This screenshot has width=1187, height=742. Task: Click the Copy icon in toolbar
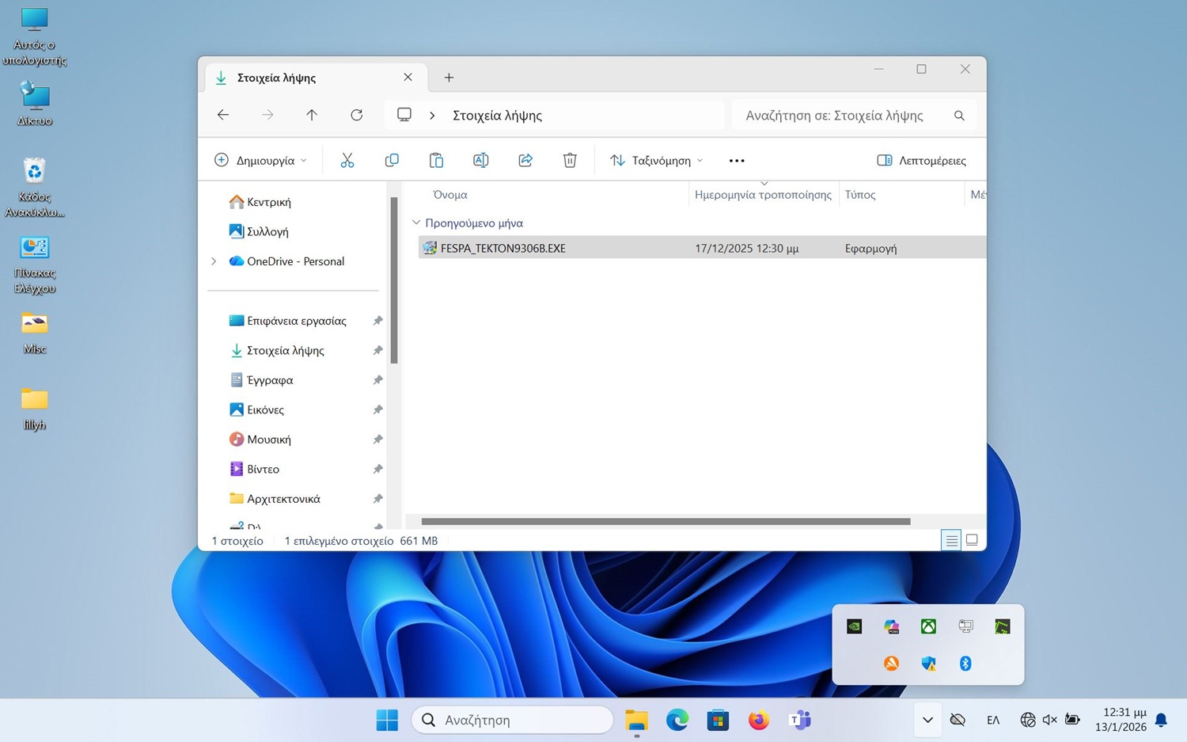(x=392, y=161)
